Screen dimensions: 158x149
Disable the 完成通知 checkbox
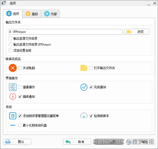tap(91, 87)
